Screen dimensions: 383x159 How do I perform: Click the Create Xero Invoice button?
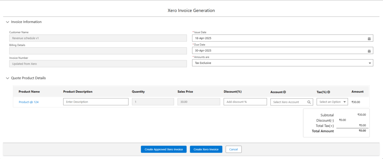tap(206, 149)
